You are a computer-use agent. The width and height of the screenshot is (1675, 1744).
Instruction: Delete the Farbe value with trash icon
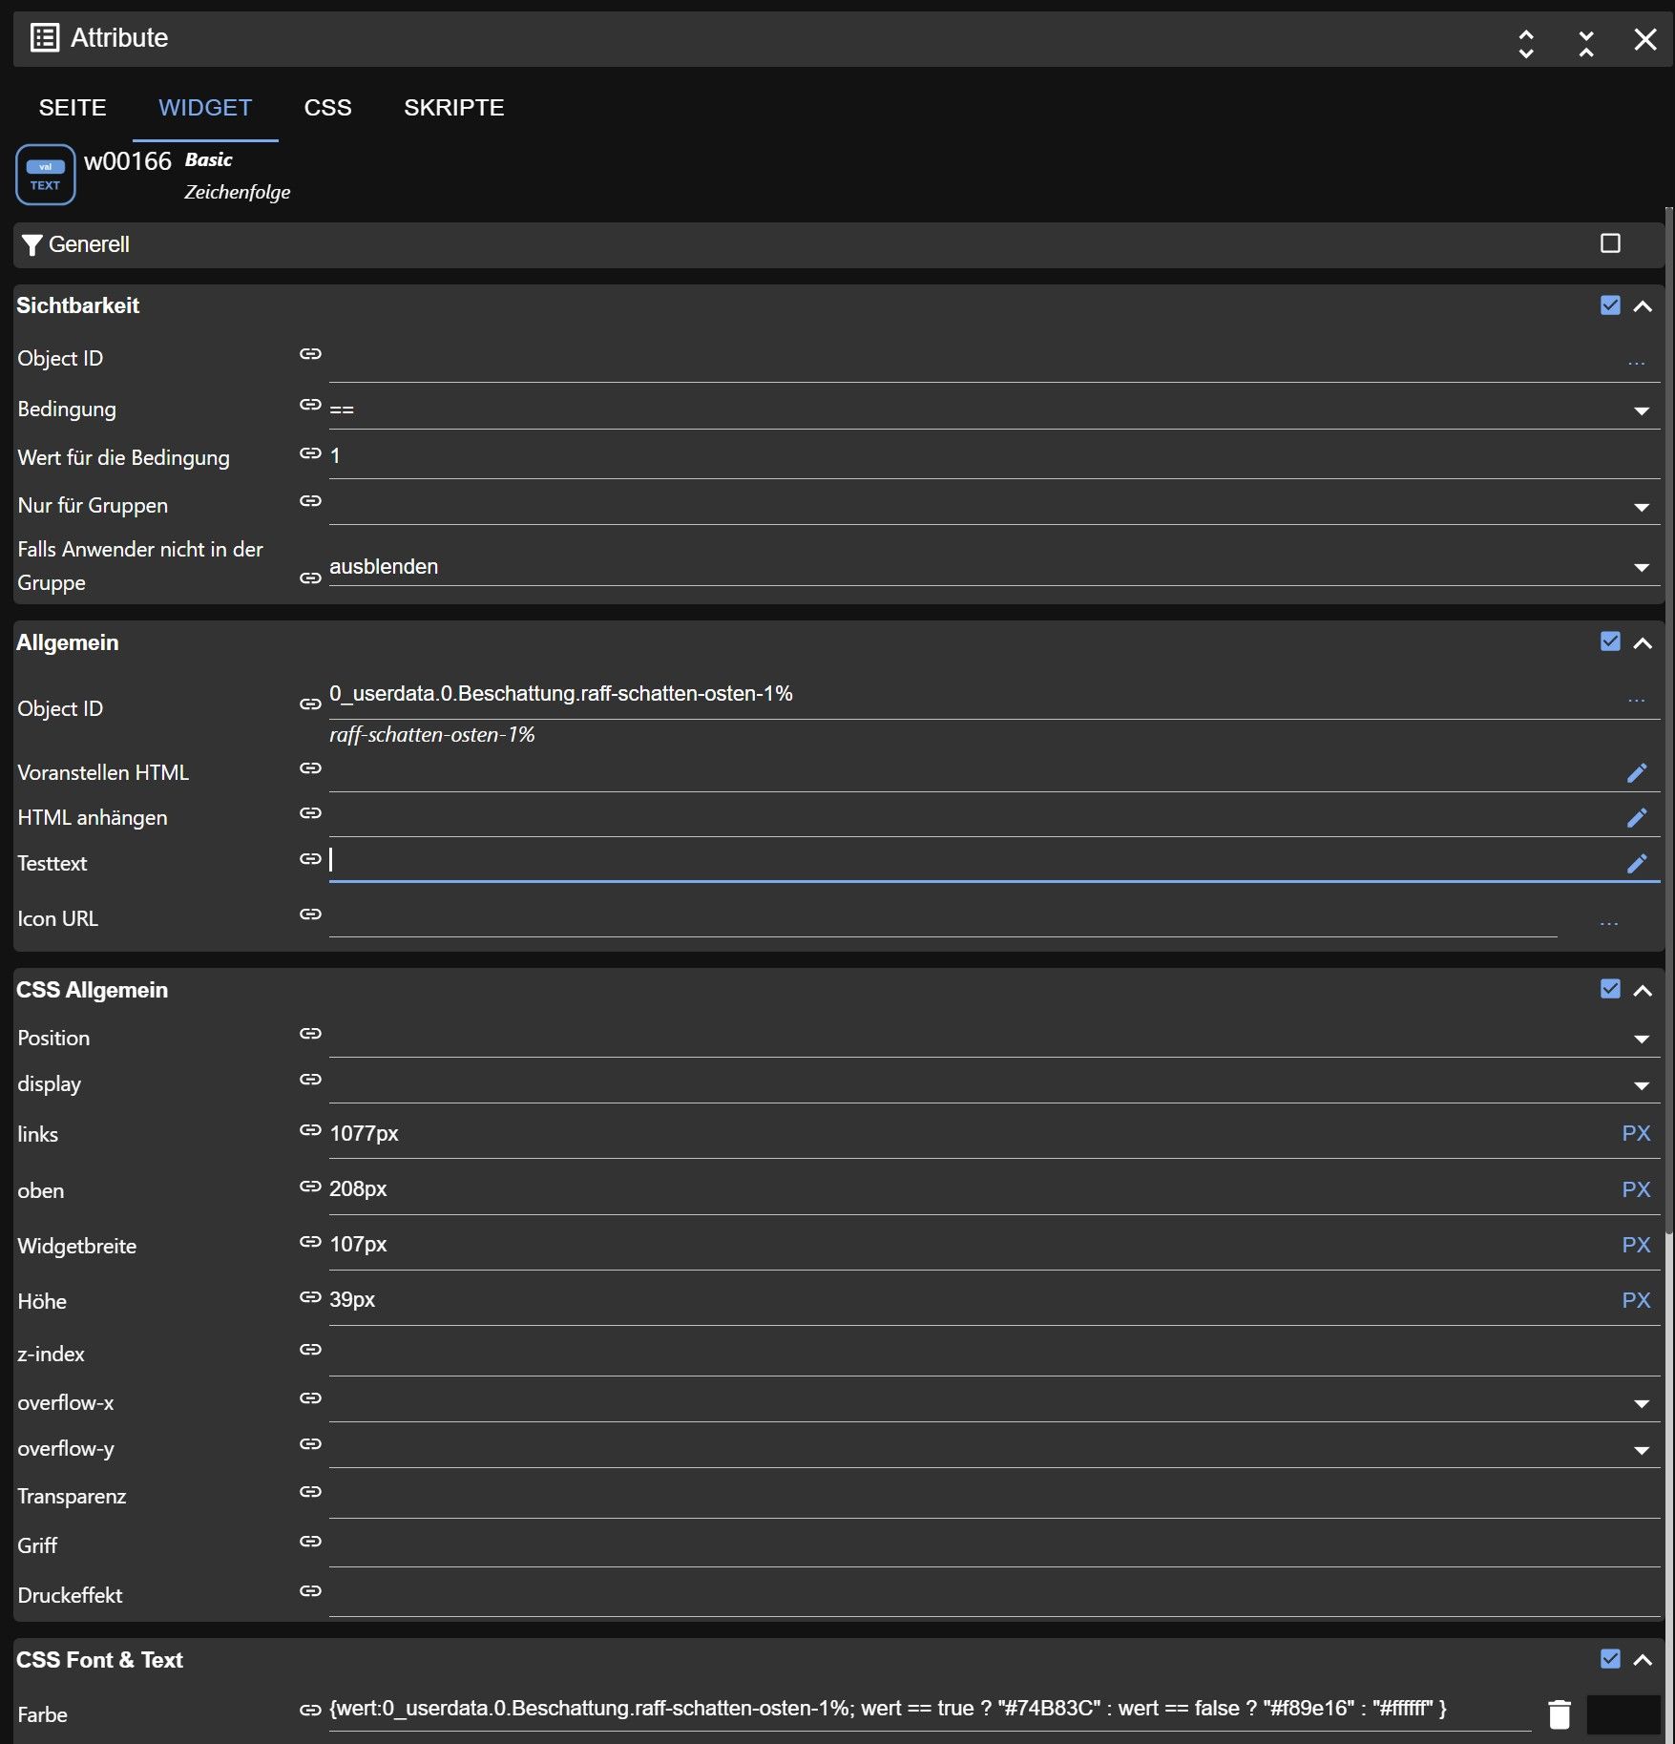(1560, 1714)
